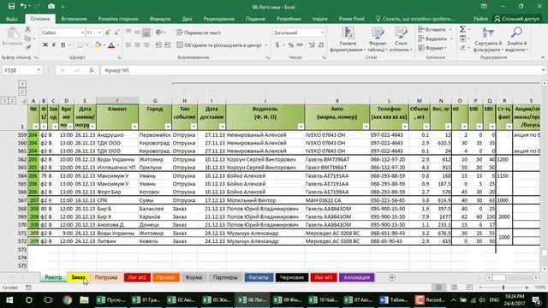The image size is (548, 308).
Task: Click Об'єднати та розташувати в центрі button
Action: coord(219,45)
